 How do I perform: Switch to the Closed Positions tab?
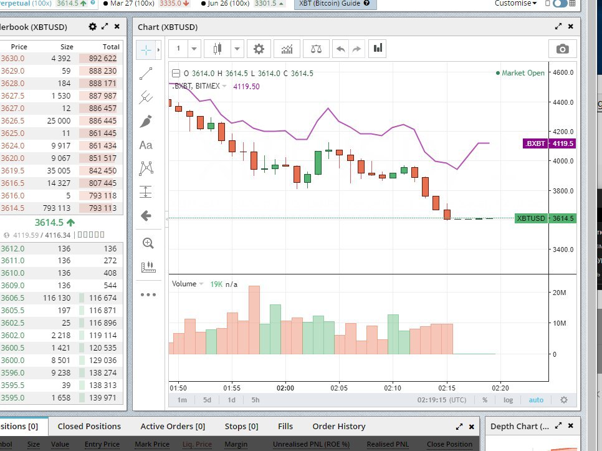[89, 427]
